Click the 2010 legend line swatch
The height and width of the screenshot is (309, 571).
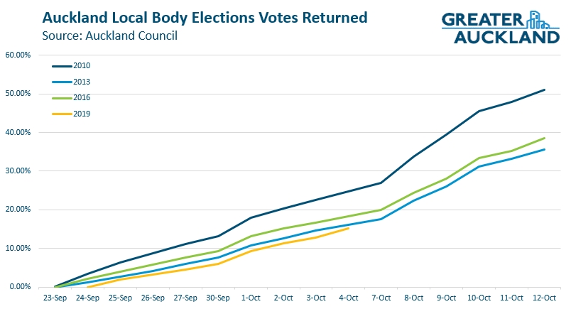point(62,66)
